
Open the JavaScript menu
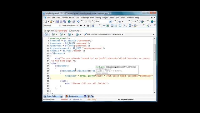coord(85,18)
